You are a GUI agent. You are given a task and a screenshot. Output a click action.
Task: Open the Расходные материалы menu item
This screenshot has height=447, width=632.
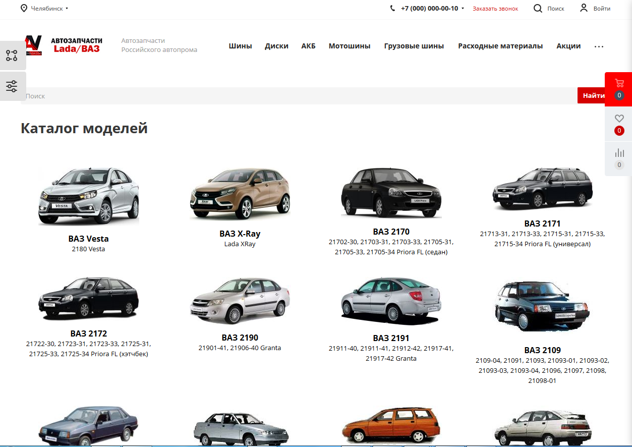(500, 46)
